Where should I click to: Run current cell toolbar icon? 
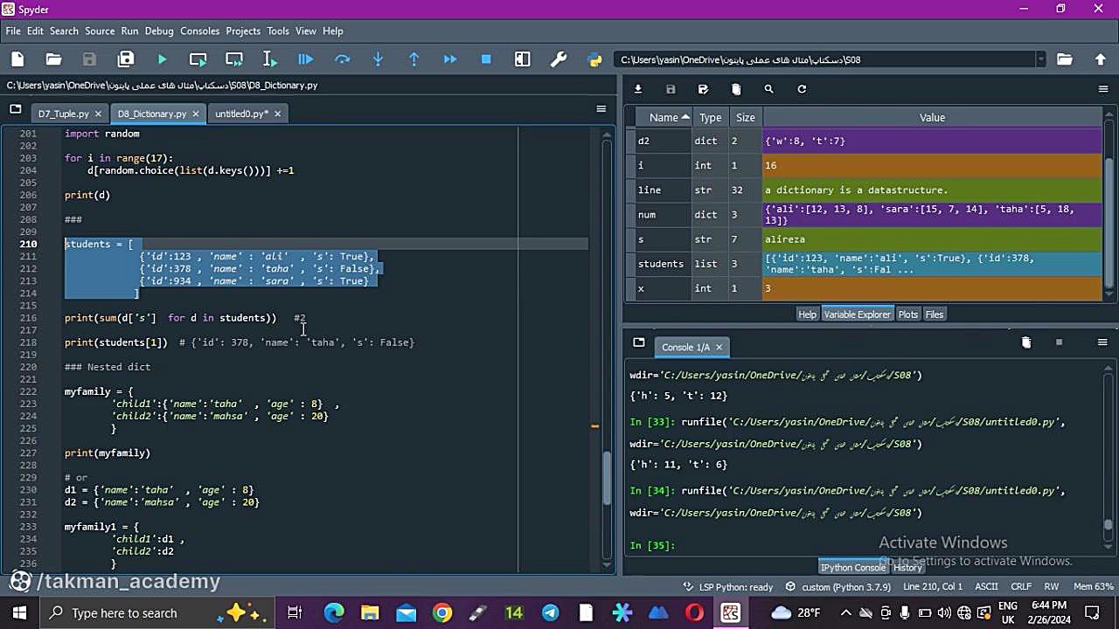pyautogui.click(x=198, y=59)
